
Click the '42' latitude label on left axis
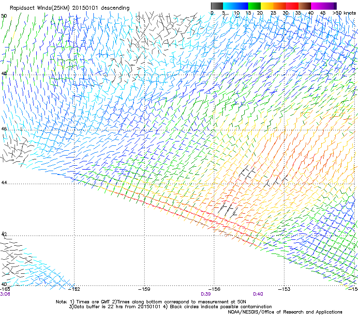pos(4,234)
